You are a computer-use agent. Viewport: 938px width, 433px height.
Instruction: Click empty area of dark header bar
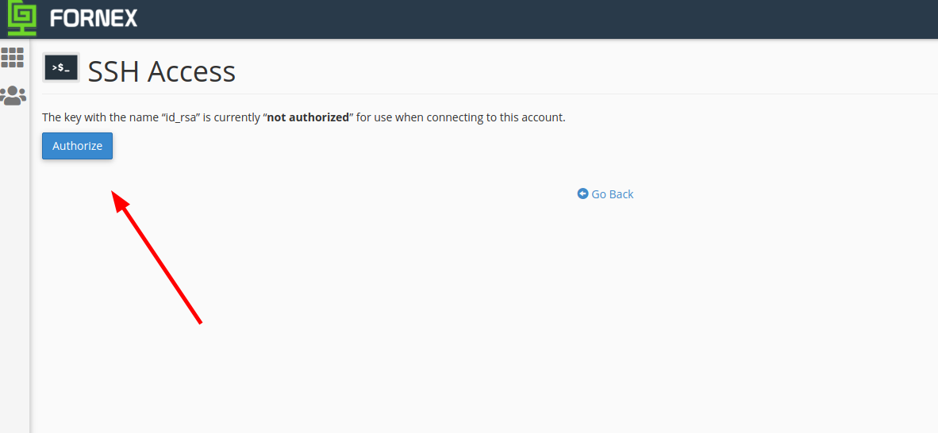(538, 19)
